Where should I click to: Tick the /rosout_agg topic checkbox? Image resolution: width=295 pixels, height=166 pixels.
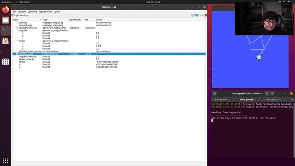[x=18, y=25]
